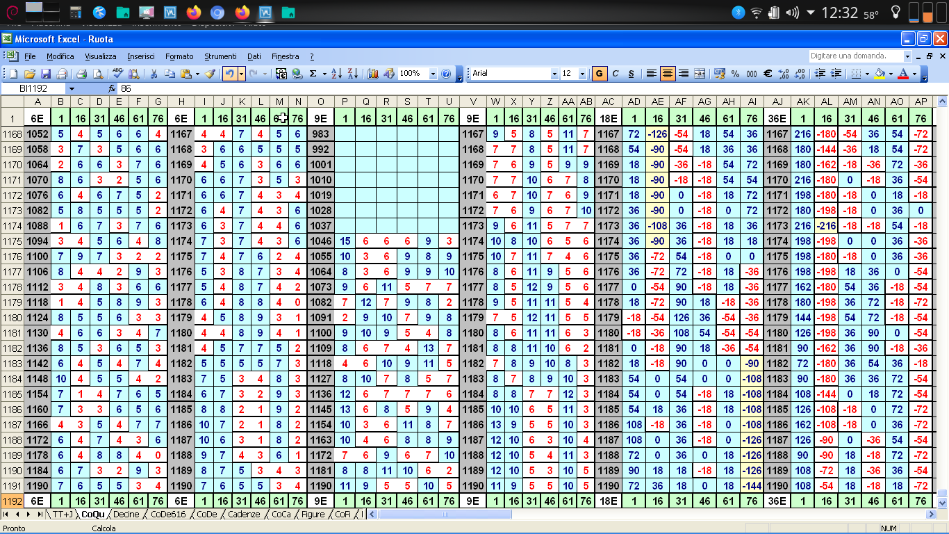949x534 pixels.
Task: Open the Modifica menu
Action: [x=60, y=56]
